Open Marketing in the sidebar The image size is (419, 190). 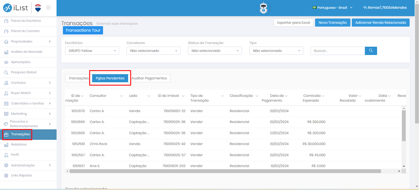click(x=28, y=114)
